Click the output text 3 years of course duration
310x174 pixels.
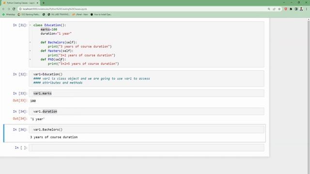54,137
